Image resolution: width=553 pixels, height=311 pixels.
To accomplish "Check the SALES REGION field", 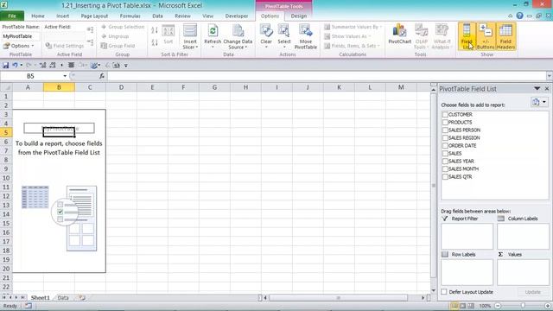I will [445, 138].
